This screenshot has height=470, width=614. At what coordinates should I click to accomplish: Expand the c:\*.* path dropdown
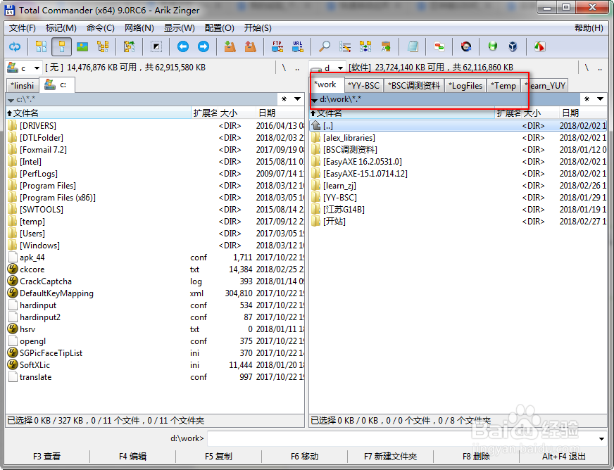[11, 101]
